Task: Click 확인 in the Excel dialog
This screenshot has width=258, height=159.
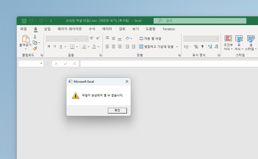Action: [x=117, y=110]
